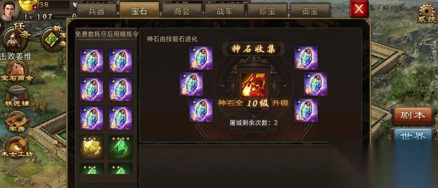The height and width of the screenshot is (188, 438).
Task: Click the player avatar portrait
Action: pos(9,10)
